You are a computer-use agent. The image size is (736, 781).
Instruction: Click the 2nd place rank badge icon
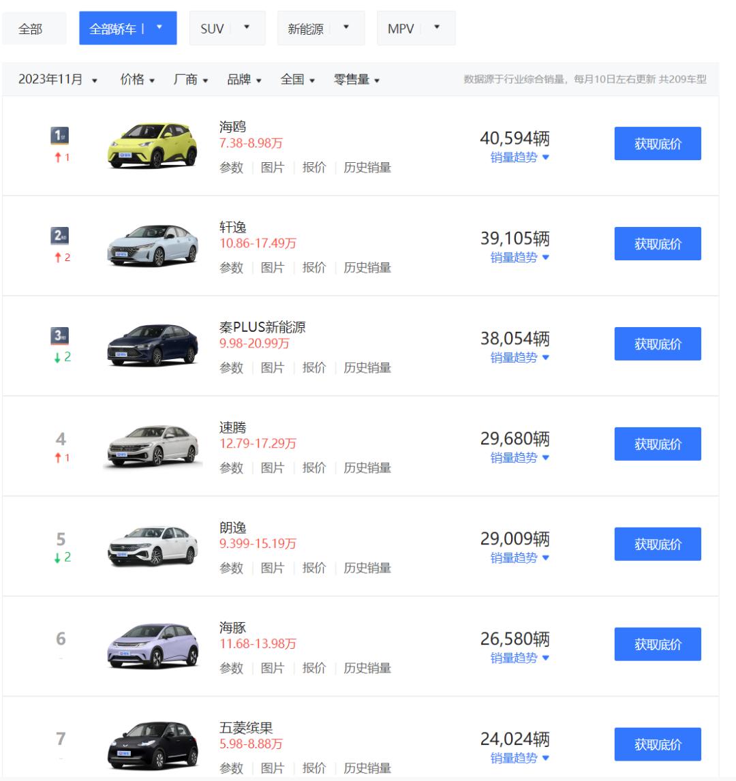(x=60, y=236)
